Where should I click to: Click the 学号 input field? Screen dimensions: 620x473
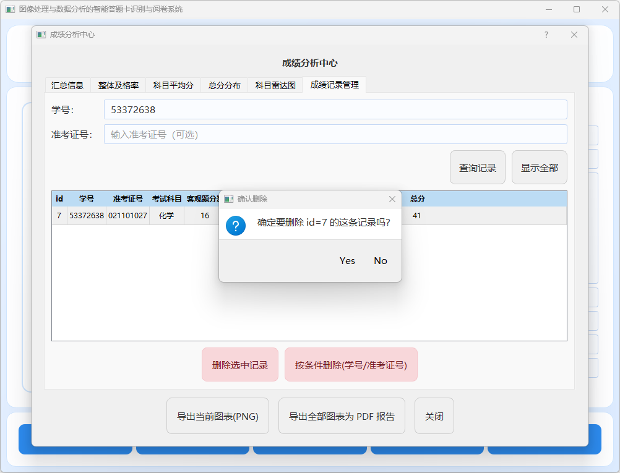[x=335, y=109]
